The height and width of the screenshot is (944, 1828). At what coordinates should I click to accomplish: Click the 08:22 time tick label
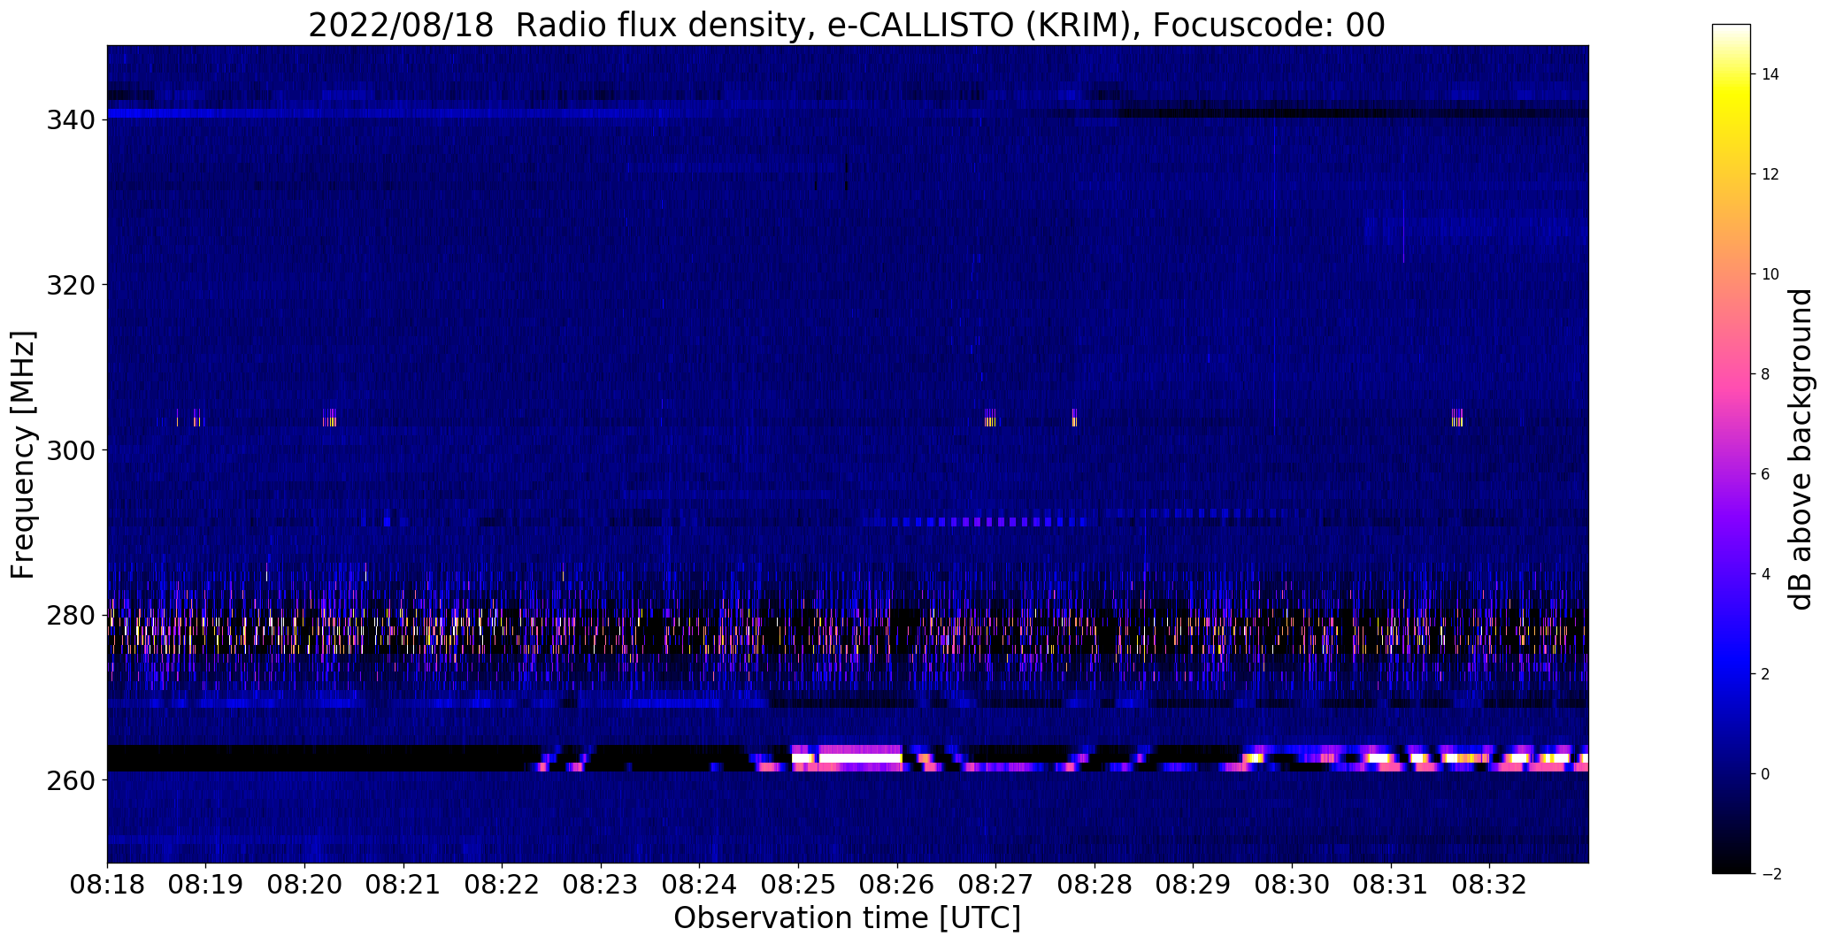tap(503, 885)
